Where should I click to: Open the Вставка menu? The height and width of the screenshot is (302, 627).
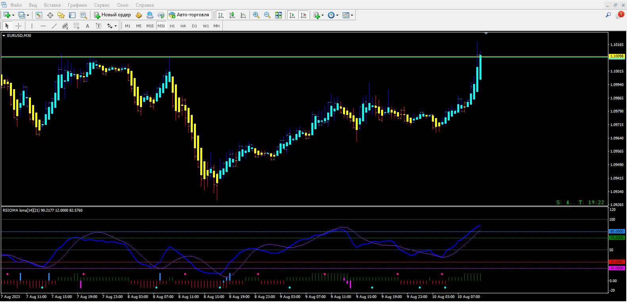[52, 5]
